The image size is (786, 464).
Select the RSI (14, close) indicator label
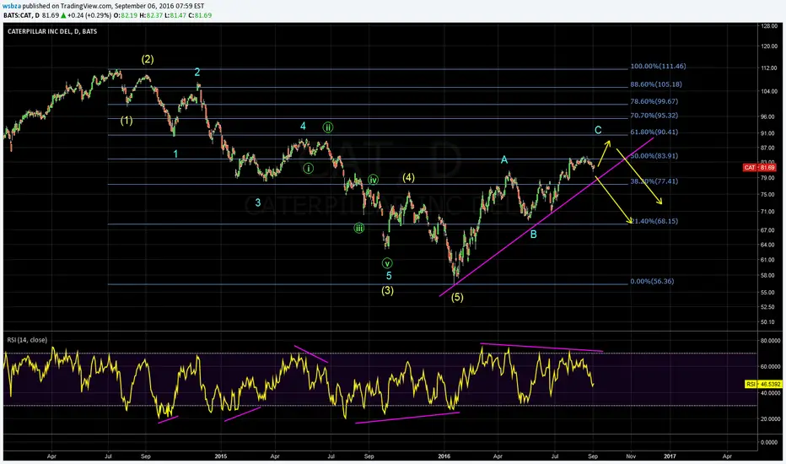26,340
